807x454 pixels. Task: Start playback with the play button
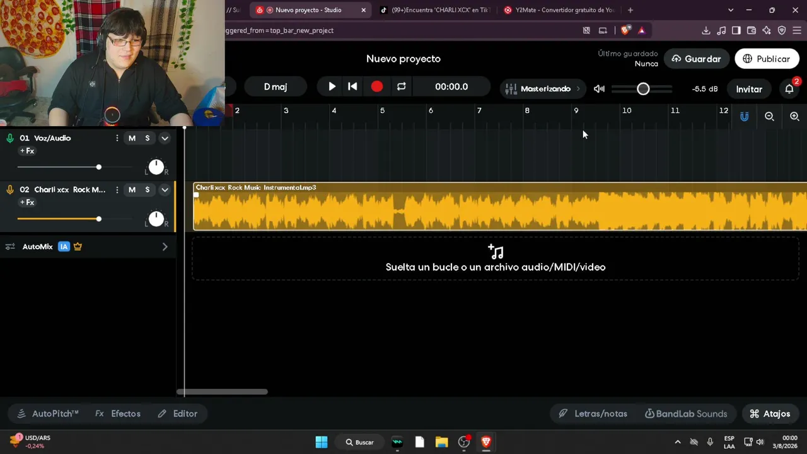(332, 86)
